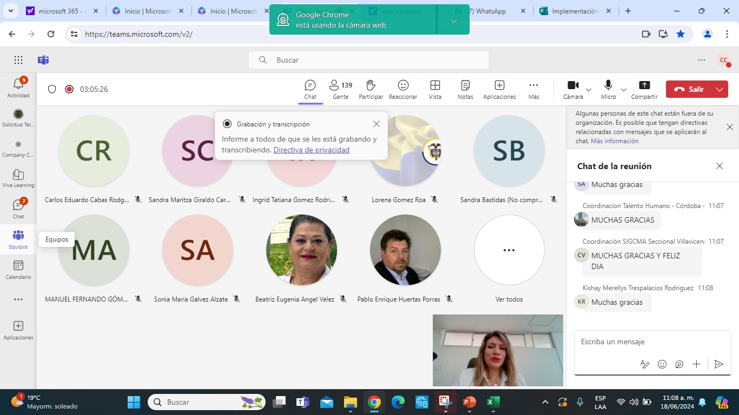The image size is (739, 415).
Task: Toggle the meeting Chat panel button
Action: click(x=310, y=90)
